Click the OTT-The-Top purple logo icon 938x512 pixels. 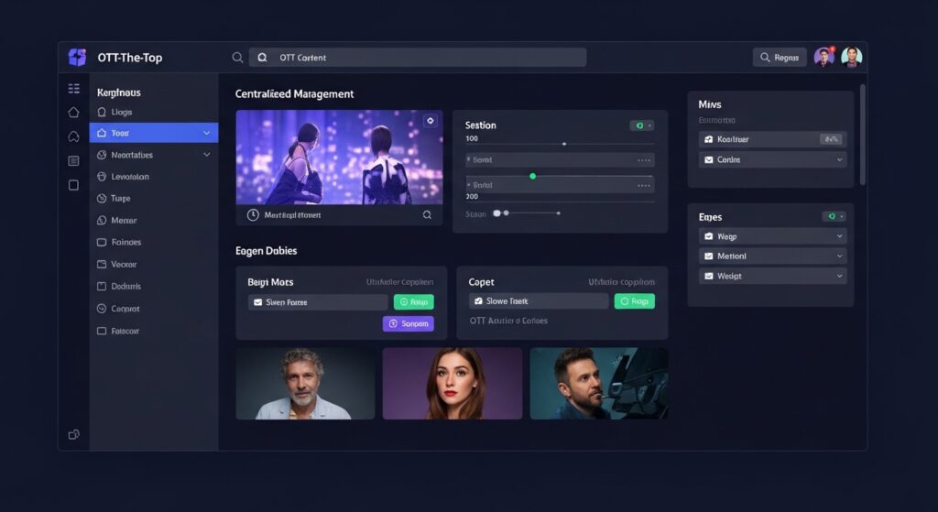click(77, 58)
